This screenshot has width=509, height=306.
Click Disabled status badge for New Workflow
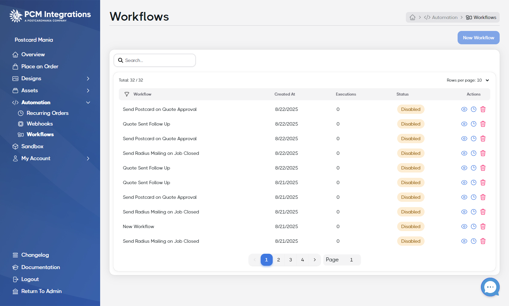click(411, 226)
